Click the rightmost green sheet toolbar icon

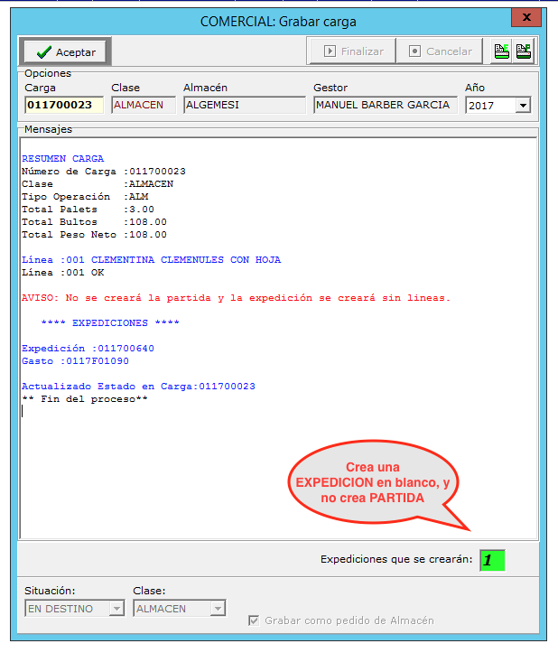coord(523,51)
